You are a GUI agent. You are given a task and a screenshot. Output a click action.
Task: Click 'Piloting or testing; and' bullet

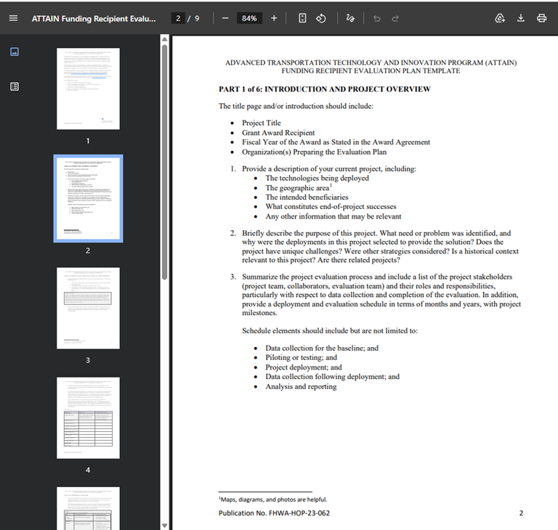pyautogui.click(x=301, y=357)
